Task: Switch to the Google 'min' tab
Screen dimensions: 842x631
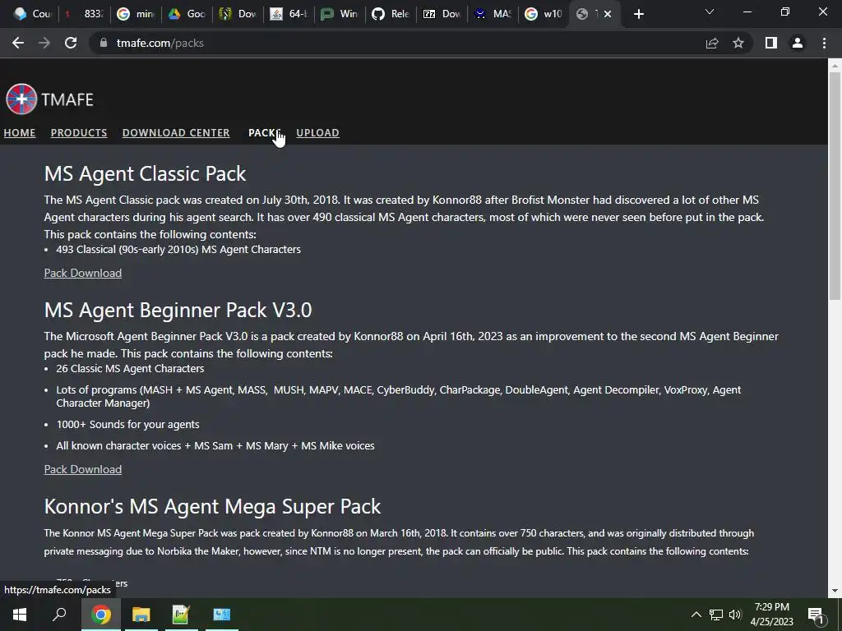Action: point(136,14)
